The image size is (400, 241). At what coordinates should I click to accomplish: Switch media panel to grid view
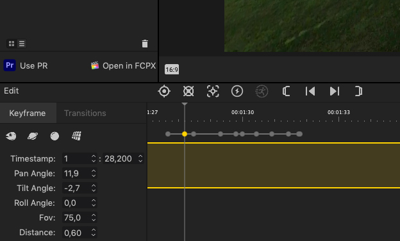click(12, 44)
